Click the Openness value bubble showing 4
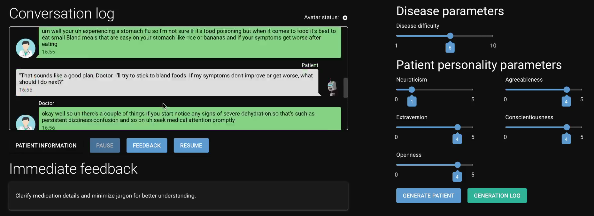The image size is (594, 216). pyautogui.click(x=457, y=177)
